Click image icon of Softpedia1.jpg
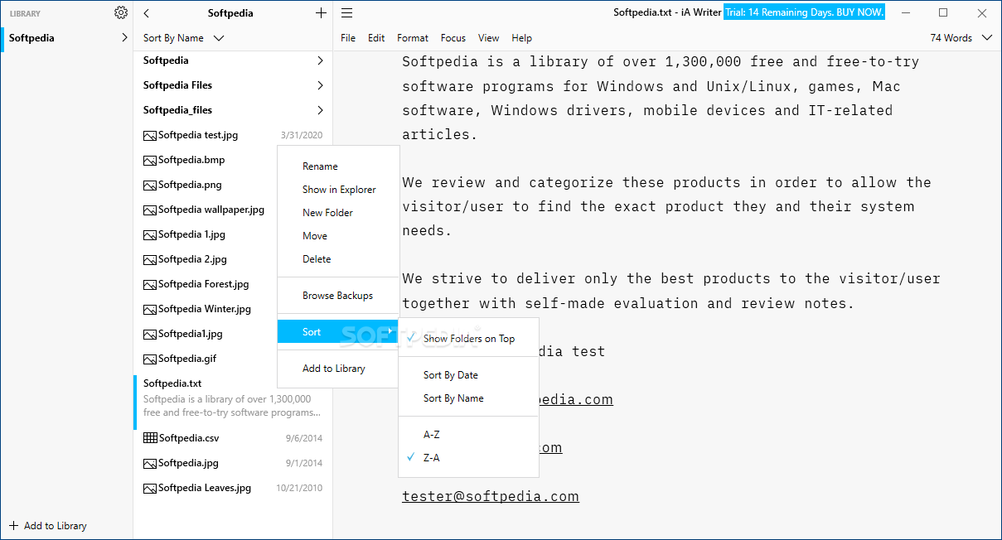Image resolution: width=1002 pixels, height=540 pixels. pos(150,334)
